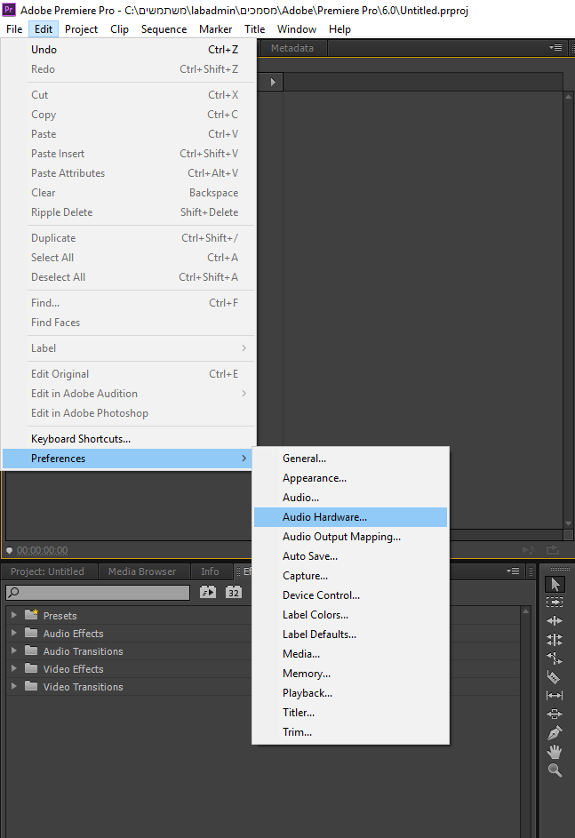This screenshot has width=575, height=838.
Task: Click the Accelerated Effects filter icon
Action: pyautogui.click(x=208, y=592)
